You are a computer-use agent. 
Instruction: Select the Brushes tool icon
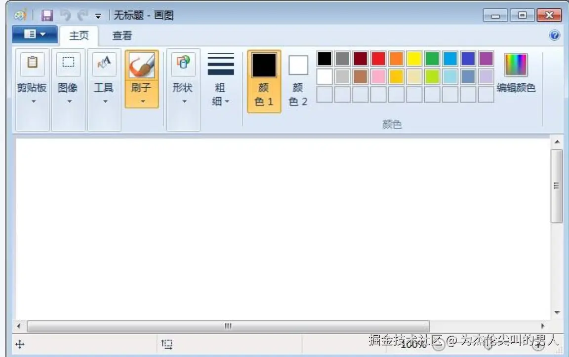(x=142, y=64)
